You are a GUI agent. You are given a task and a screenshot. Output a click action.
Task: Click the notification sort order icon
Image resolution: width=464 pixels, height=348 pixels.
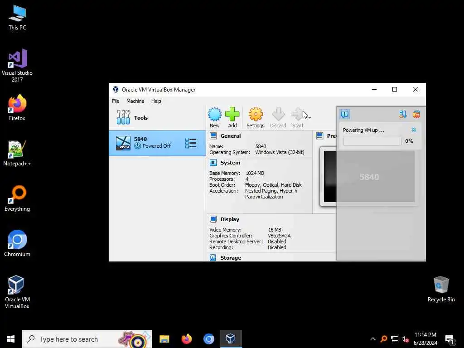click(403, 114)
